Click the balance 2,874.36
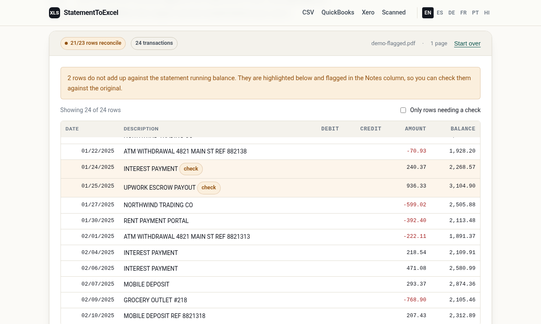Image resolution: width=541 pixels, height=324 pixels. pyautogui.click(x=462, y=284)
